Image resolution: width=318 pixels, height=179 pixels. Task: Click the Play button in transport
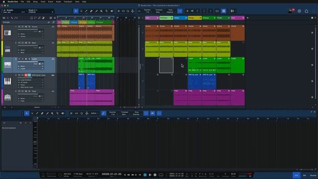click(150, 175)
